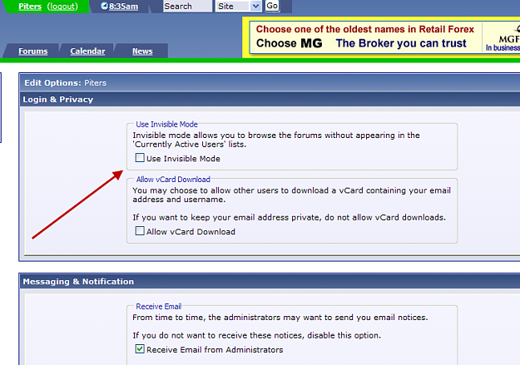Switch to the Calendar tab
This screenshot has height=365, width=520.
(x=87, y=51)
